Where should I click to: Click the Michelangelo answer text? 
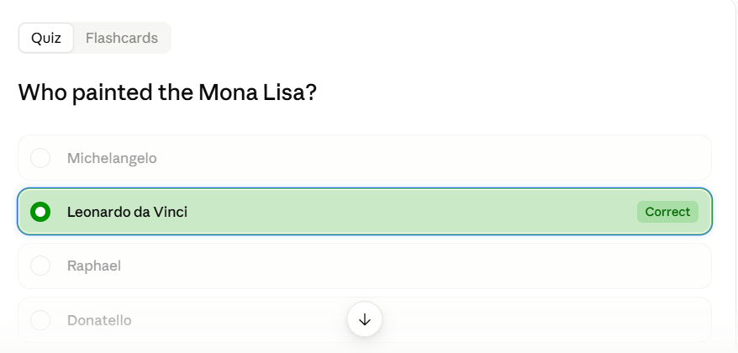tap(112, 158)
